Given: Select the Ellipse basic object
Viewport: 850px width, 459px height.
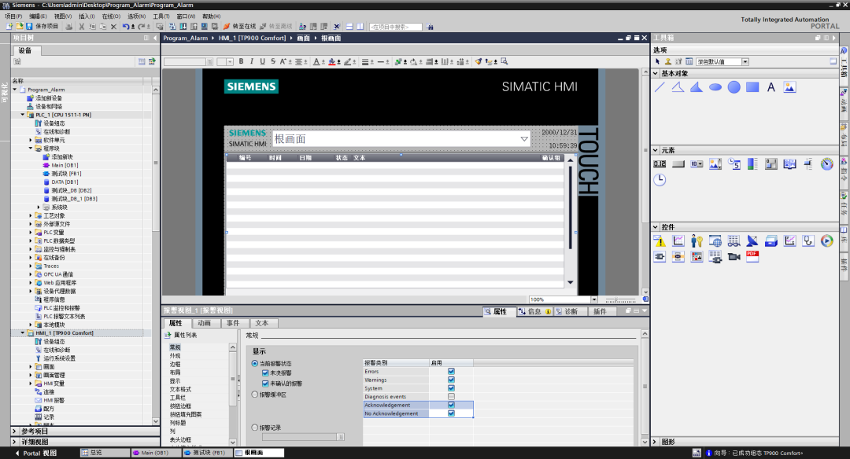Looking at the screenshot, I should pyautogui.click(x=715, y=87).
